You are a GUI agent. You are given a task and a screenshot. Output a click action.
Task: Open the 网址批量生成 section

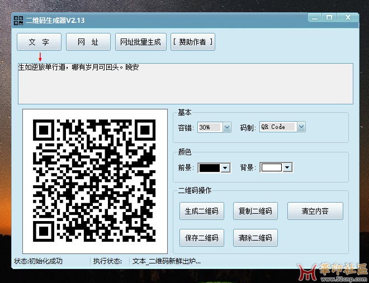coord(141,42)
